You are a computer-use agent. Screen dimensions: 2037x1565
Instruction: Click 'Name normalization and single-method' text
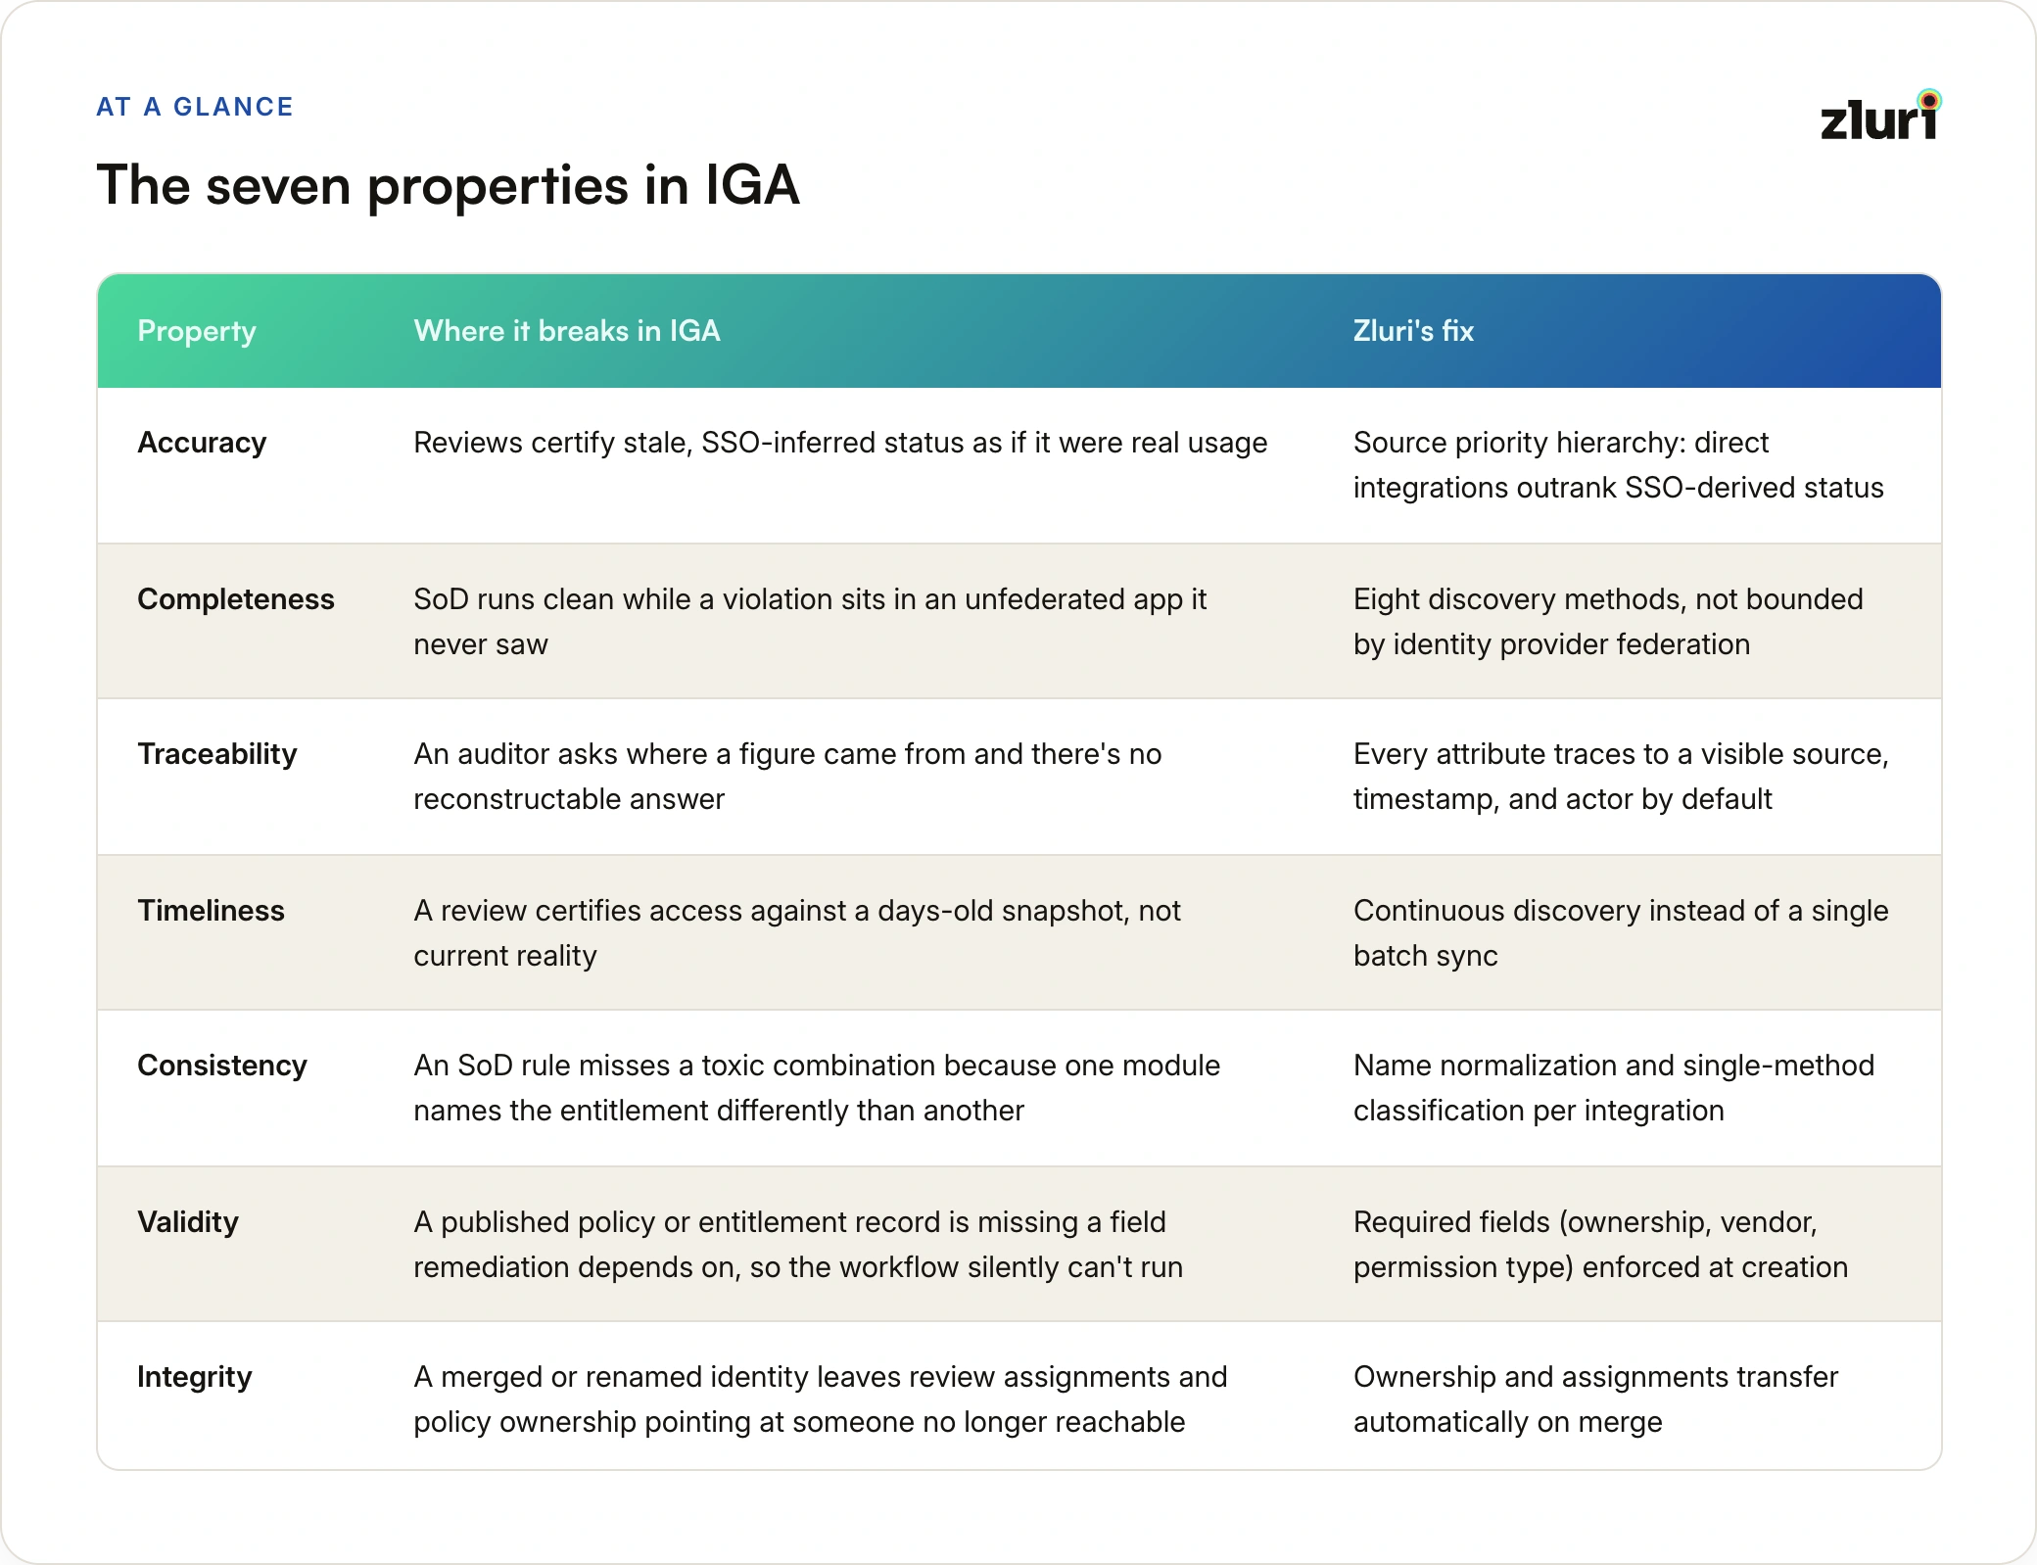[x=1614, y=1066]
